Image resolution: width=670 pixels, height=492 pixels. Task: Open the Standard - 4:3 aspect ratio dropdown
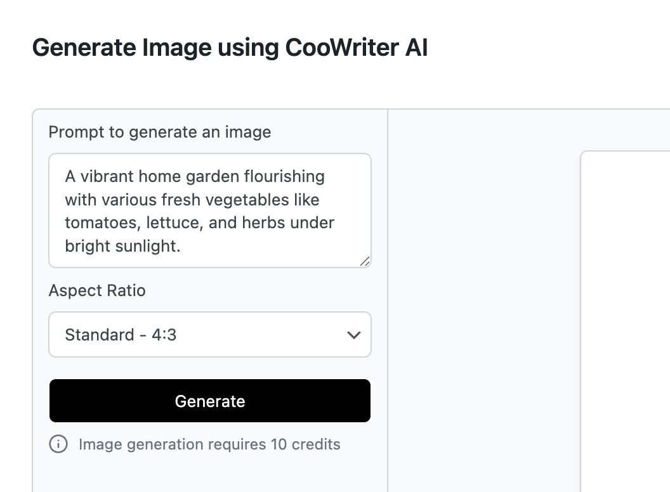[x=209, y=335]
